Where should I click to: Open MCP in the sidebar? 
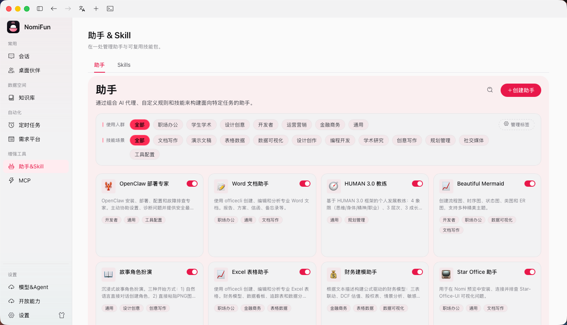click(36, 180)
